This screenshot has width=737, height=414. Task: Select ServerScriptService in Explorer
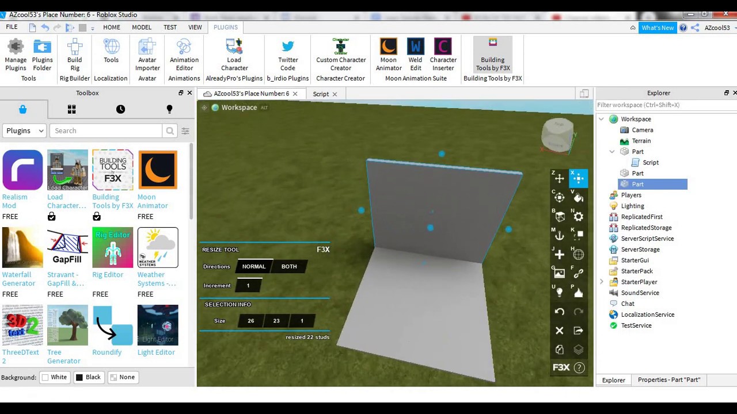(x=647, y=239)
